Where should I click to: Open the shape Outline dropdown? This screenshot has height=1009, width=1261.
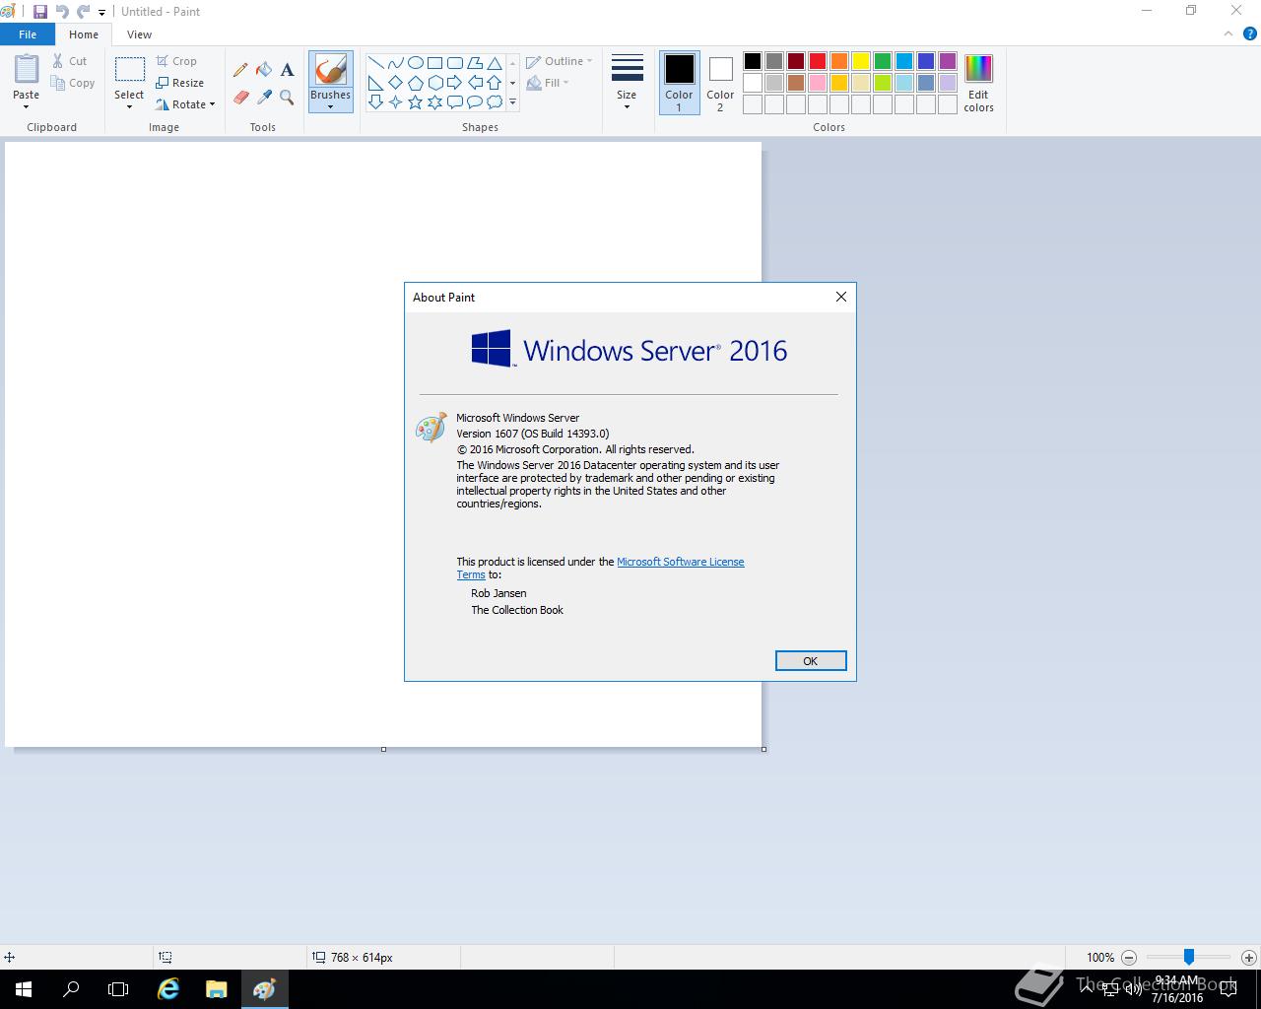pos(560,61)
